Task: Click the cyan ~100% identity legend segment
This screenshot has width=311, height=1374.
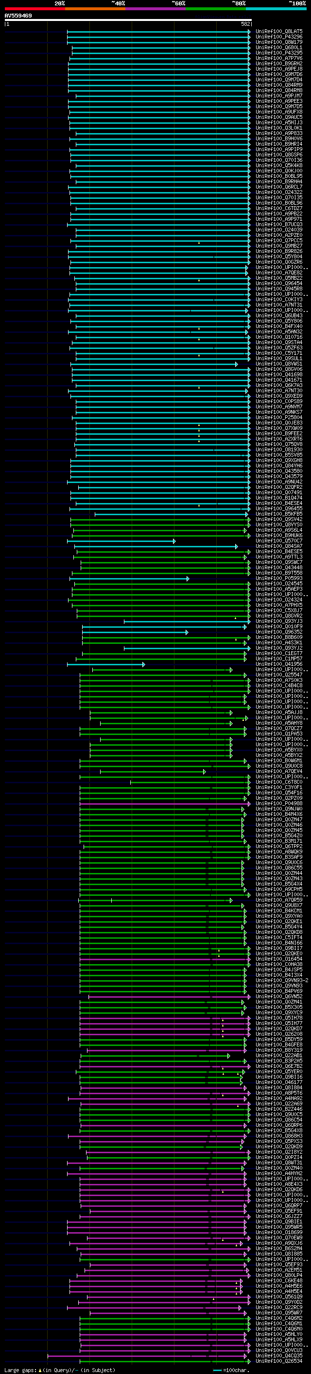Action: [x=276, y=9]
